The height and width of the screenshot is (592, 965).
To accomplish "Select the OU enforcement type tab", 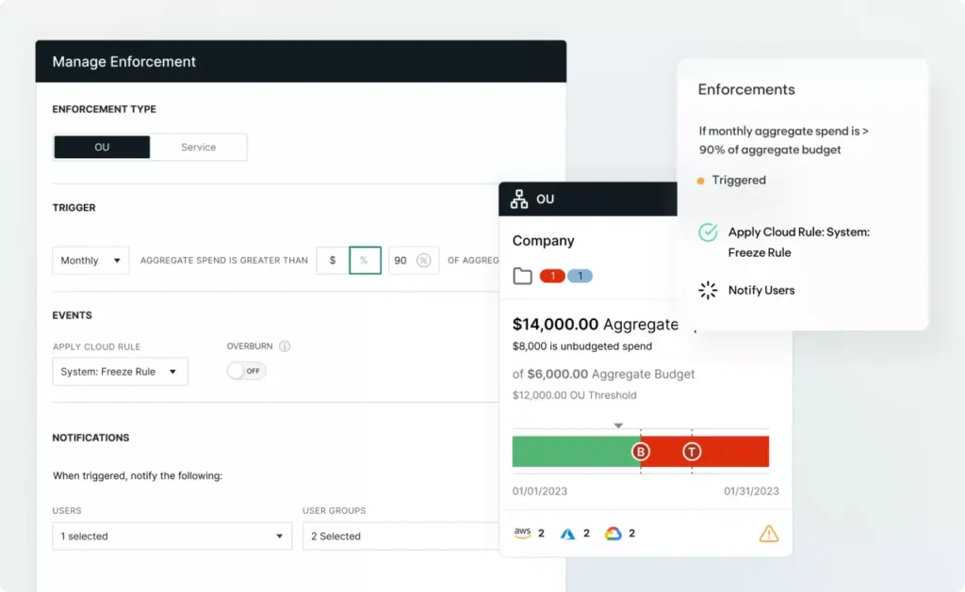I will click(x=102, y=147).
